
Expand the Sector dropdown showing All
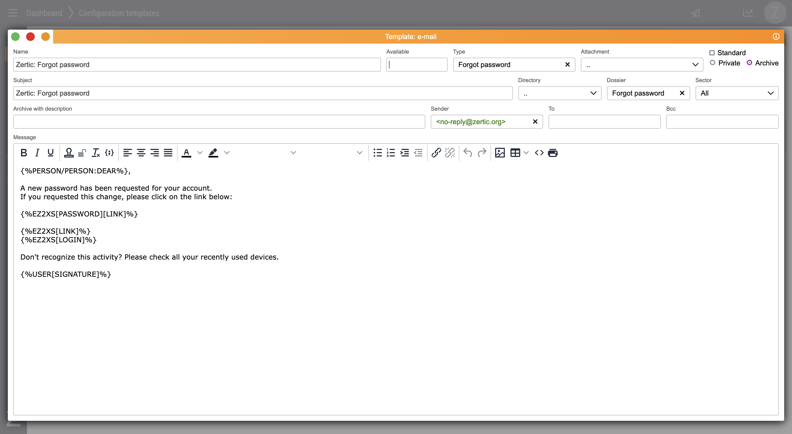tap(737, 93)
